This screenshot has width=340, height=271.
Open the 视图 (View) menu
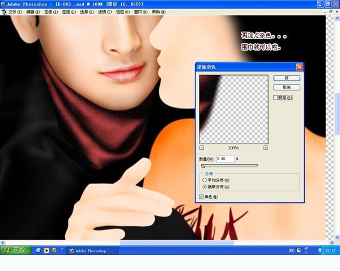123,12
